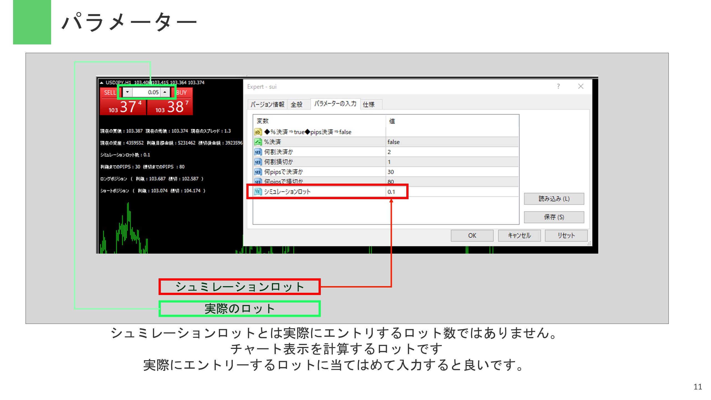Select the false value of %決済
Screen dimensions: 711x400
point(394,142)
